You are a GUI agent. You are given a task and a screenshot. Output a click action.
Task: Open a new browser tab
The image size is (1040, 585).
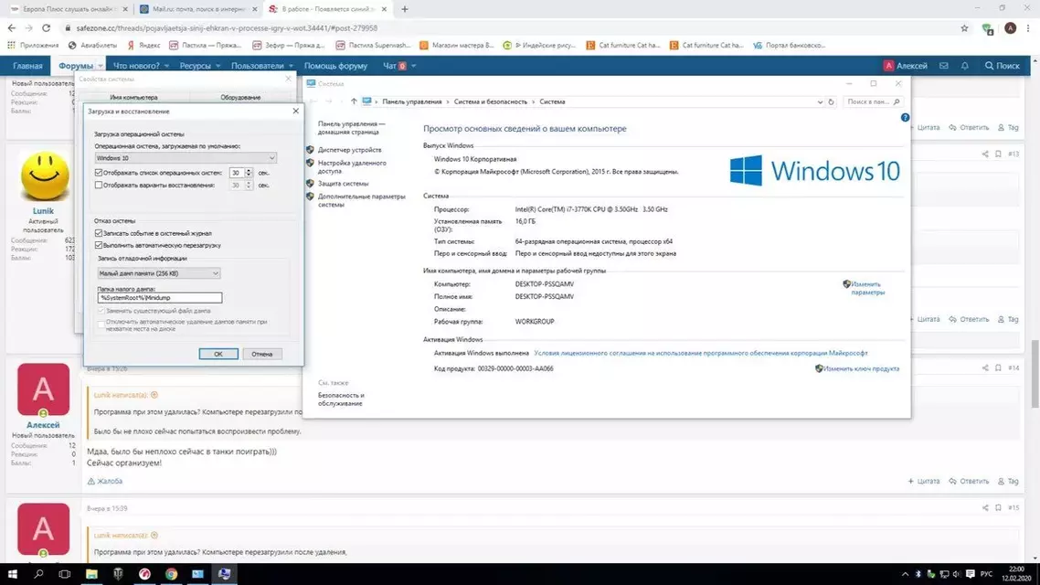point(405,9)
